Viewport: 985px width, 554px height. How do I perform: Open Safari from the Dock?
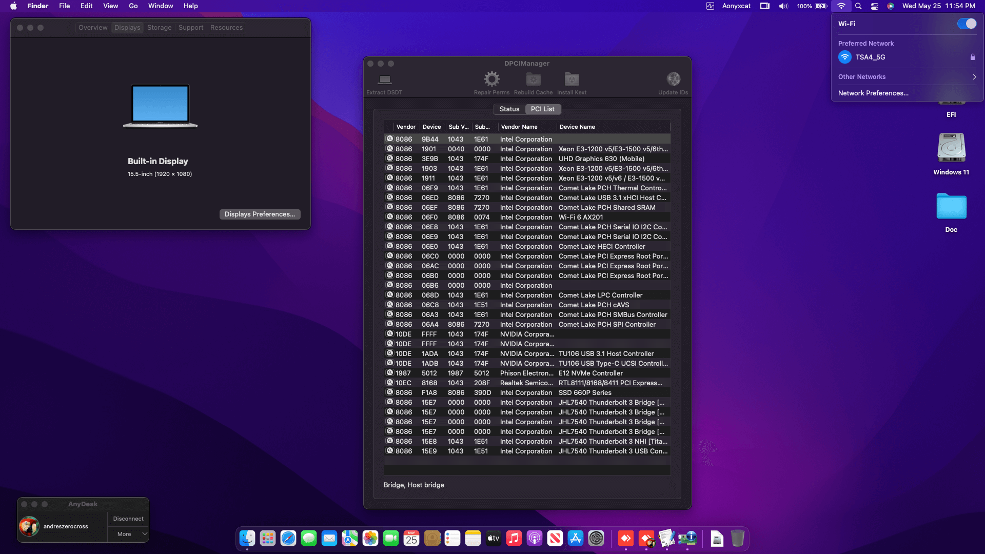click(x=288, y=538)
